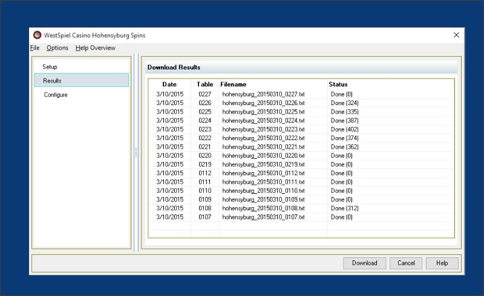Click the panel splitter grip dots
The image size is (484, 296).
pos(136,153)
